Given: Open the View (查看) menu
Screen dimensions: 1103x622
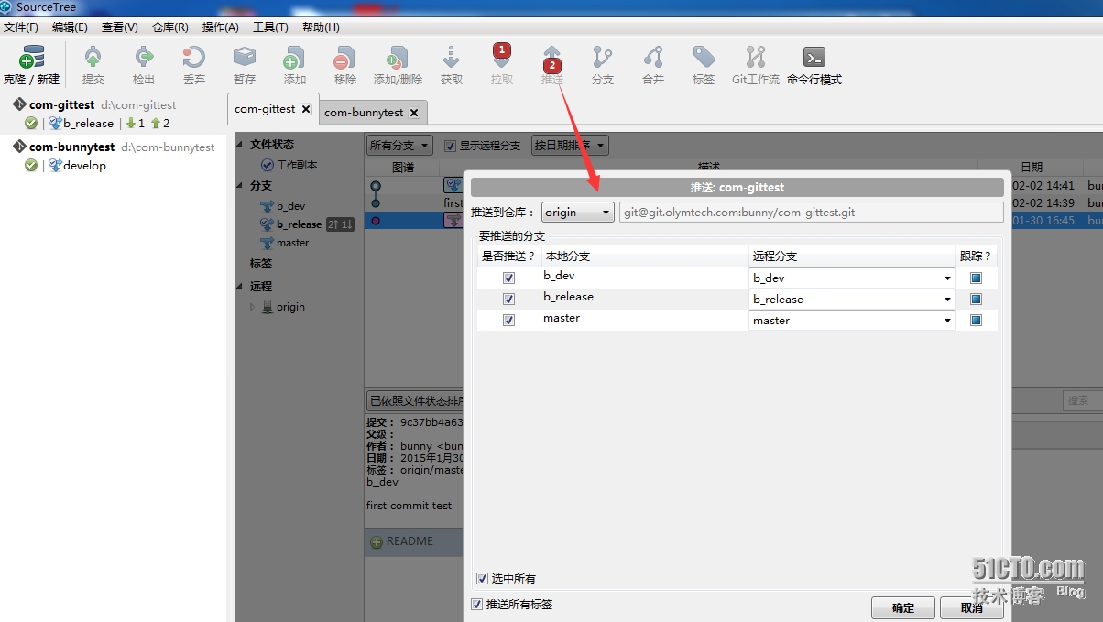Looking at the screenshot, I should click(x=120, y=27).
